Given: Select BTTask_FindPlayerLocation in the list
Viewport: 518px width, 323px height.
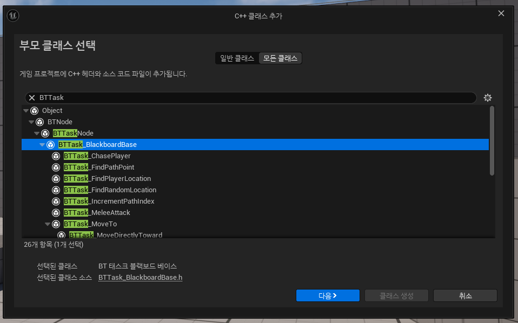Looking at the screenshot, I should [255, 178].
